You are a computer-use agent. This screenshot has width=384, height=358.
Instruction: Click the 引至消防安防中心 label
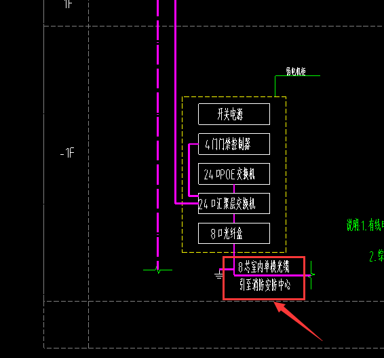[x=265, y=285]
